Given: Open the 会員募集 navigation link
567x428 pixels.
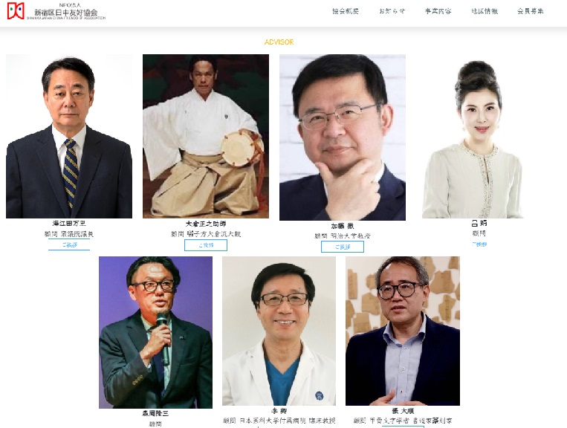Looking at the screenshot, I should pos(530,11).
